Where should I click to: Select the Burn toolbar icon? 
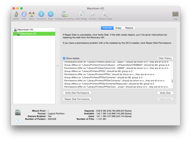point(32,14)
